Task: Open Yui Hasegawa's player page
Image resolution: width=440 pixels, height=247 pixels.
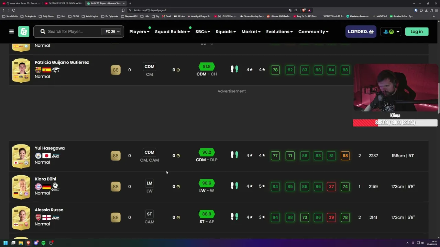Action: 49,148
